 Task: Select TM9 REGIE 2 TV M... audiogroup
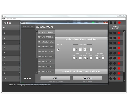pos(46,57)
